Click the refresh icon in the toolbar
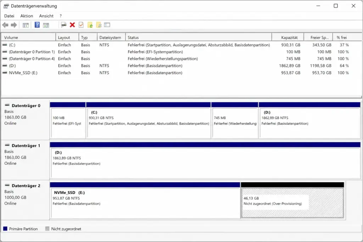The height and width of the screenshot is (242, 363). point(90,25)
